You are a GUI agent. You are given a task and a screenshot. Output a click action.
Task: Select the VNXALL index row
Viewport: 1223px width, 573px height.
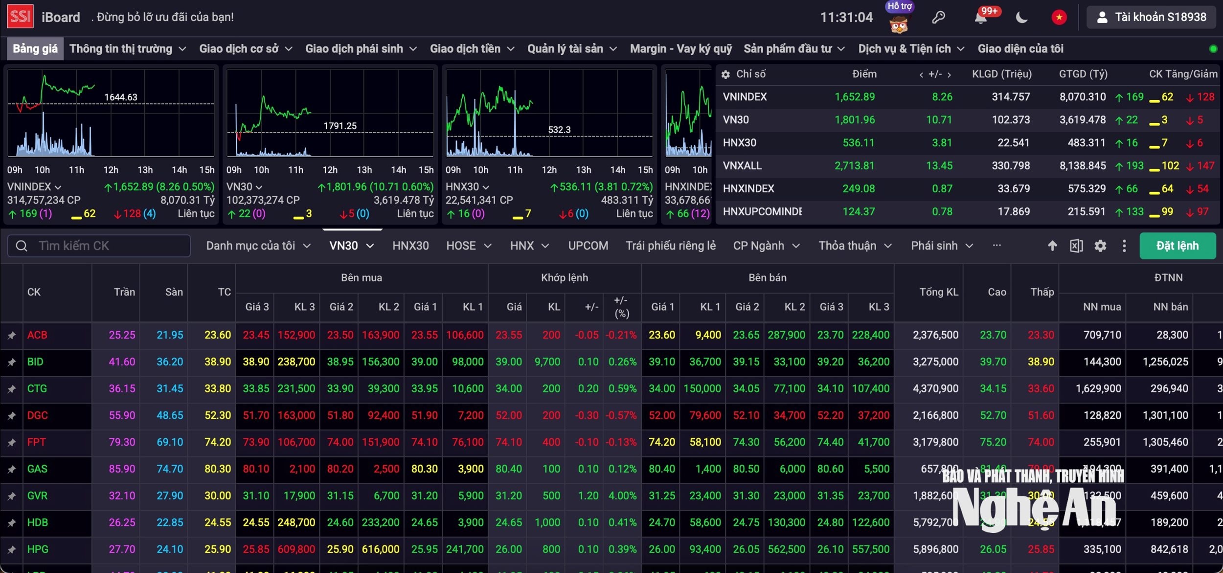(x=968, y=166)
